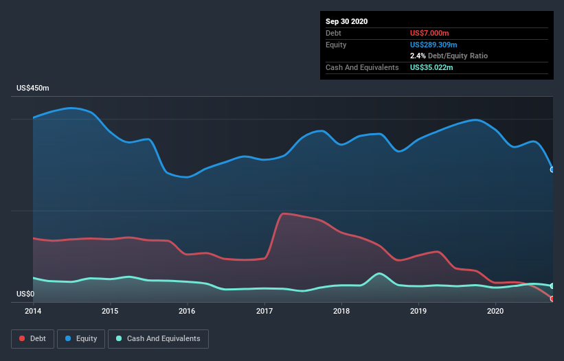
Task: Toggle the Equity legend button
Action: point(81,339)
